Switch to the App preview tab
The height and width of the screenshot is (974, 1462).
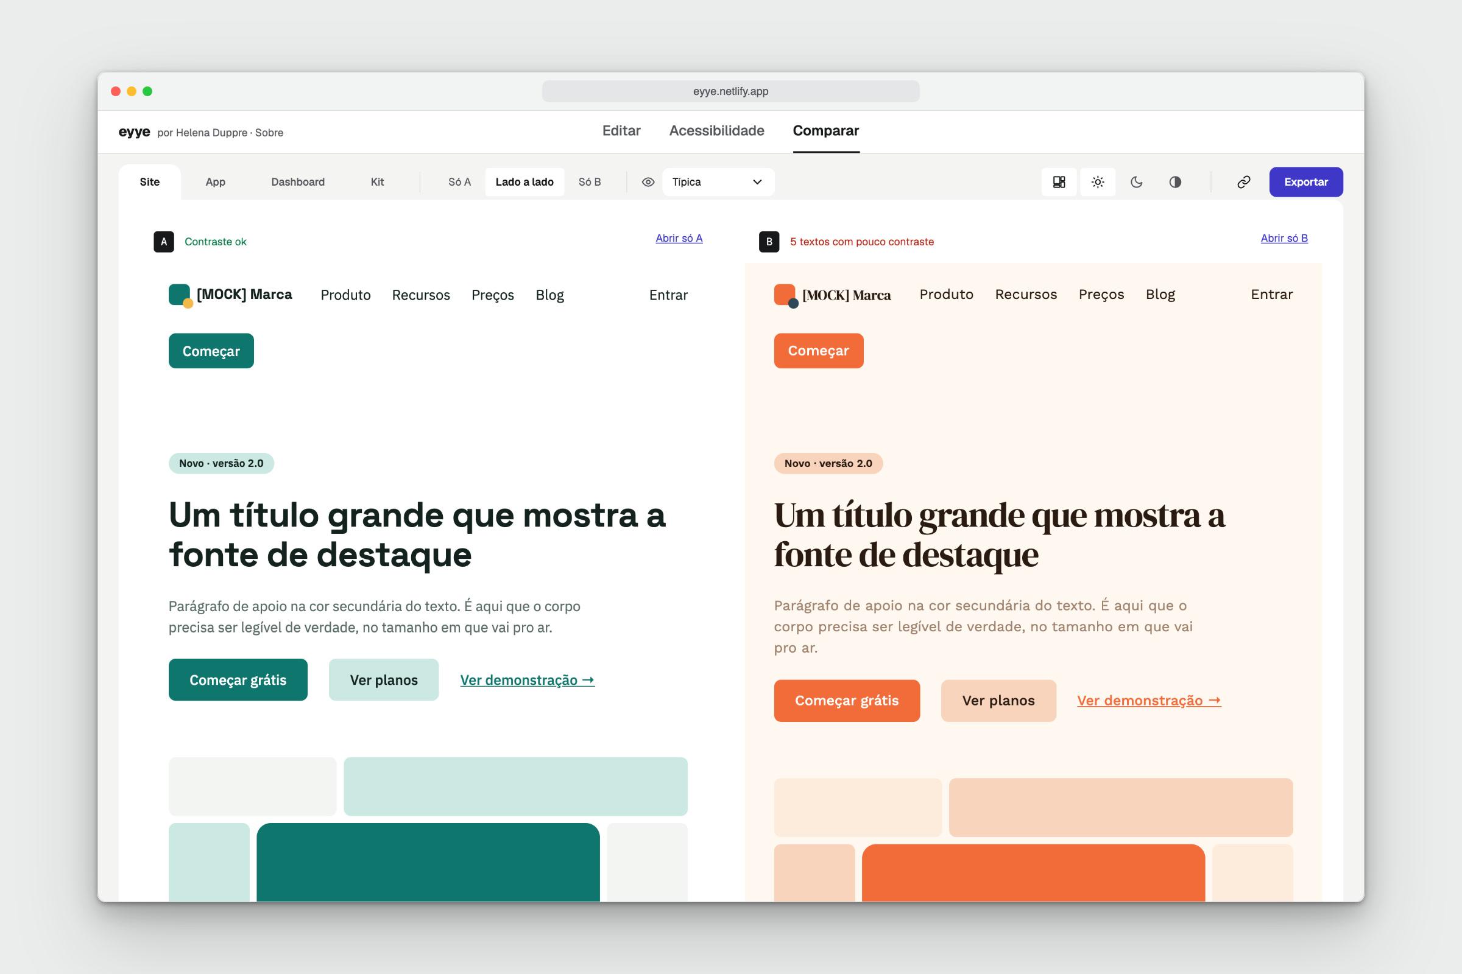tap(215, 182)
